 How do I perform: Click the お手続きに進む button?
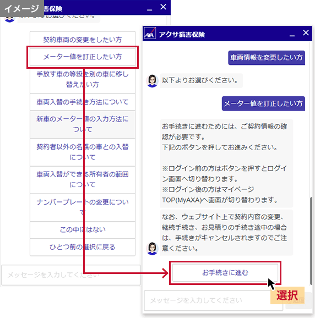pyautogui.click(x=225, y=273)
